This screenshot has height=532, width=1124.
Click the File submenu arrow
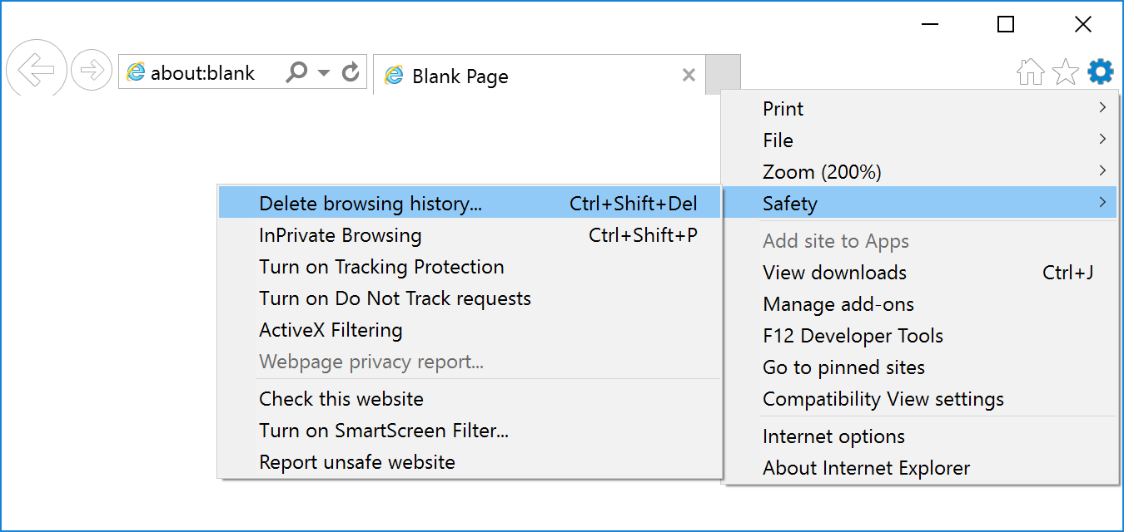(x=1102, y=140)
